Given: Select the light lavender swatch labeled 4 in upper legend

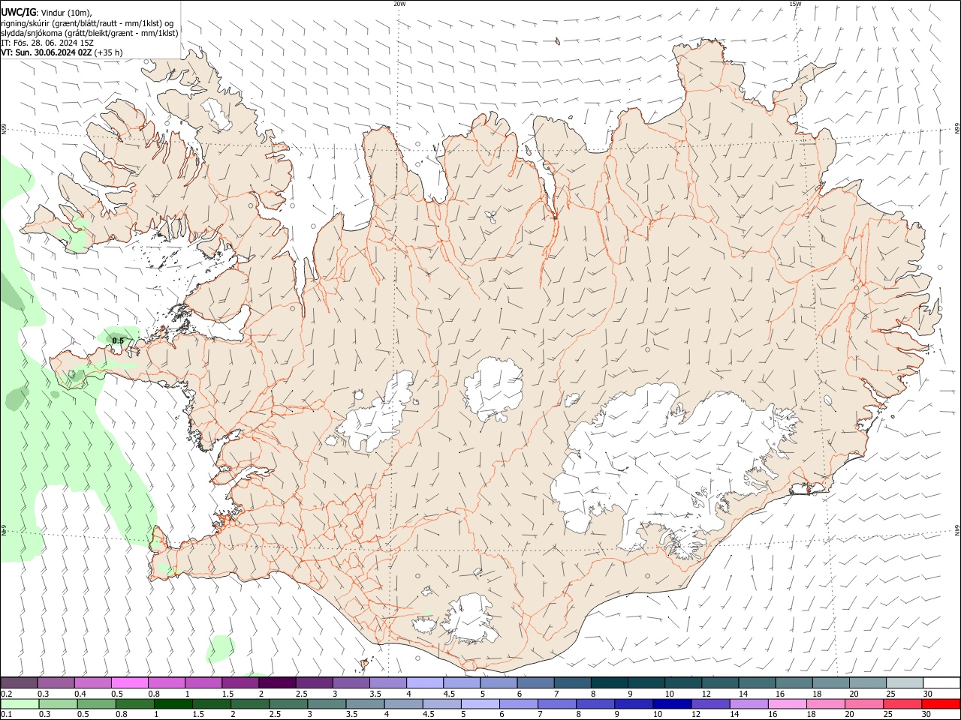Looking at the screenshot, I should point(426,683).
